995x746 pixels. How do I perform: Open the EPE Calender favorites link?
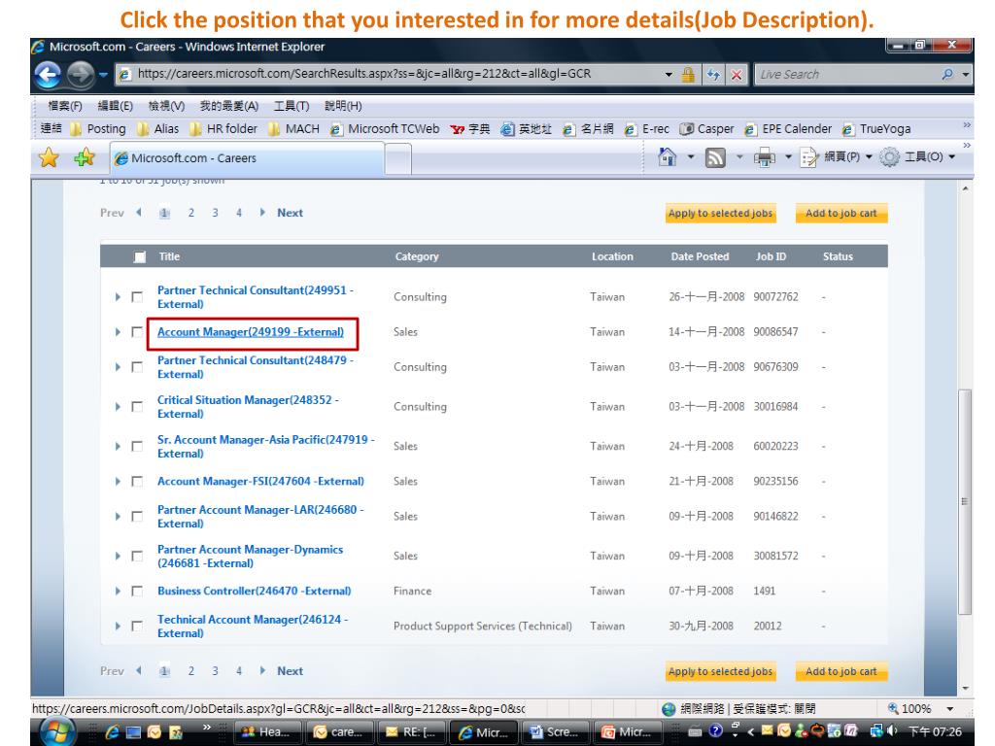coord(787,129)
